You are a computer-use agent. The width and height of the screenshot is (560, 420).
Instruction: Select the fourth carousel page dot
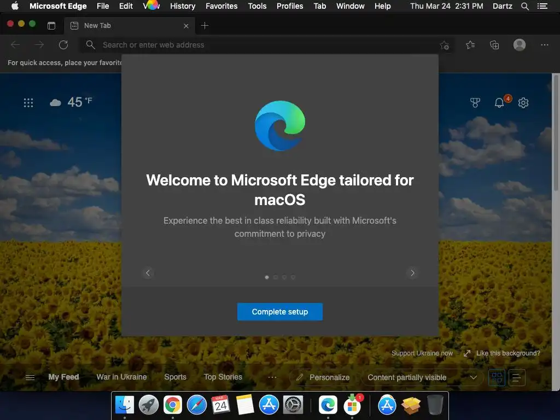tap(293, 277)
